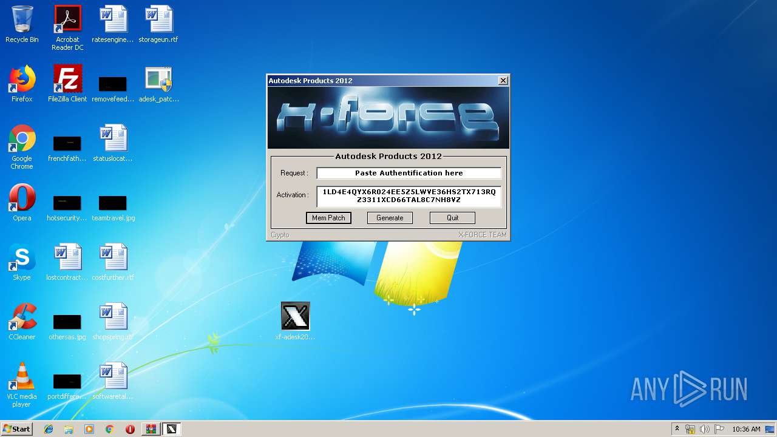This screenshot has height=437, width=777.
Task: Click the Request authentication input field
Action: pos(409,173)
